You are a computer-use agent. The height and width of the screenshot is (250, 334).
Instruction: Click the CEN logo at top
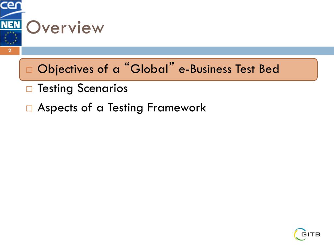point(11,9)
